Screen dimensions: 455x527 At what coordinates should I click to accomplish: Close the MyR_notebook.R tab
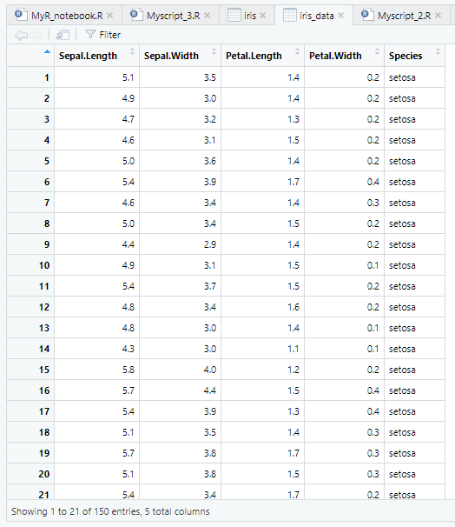pos(110,16)
